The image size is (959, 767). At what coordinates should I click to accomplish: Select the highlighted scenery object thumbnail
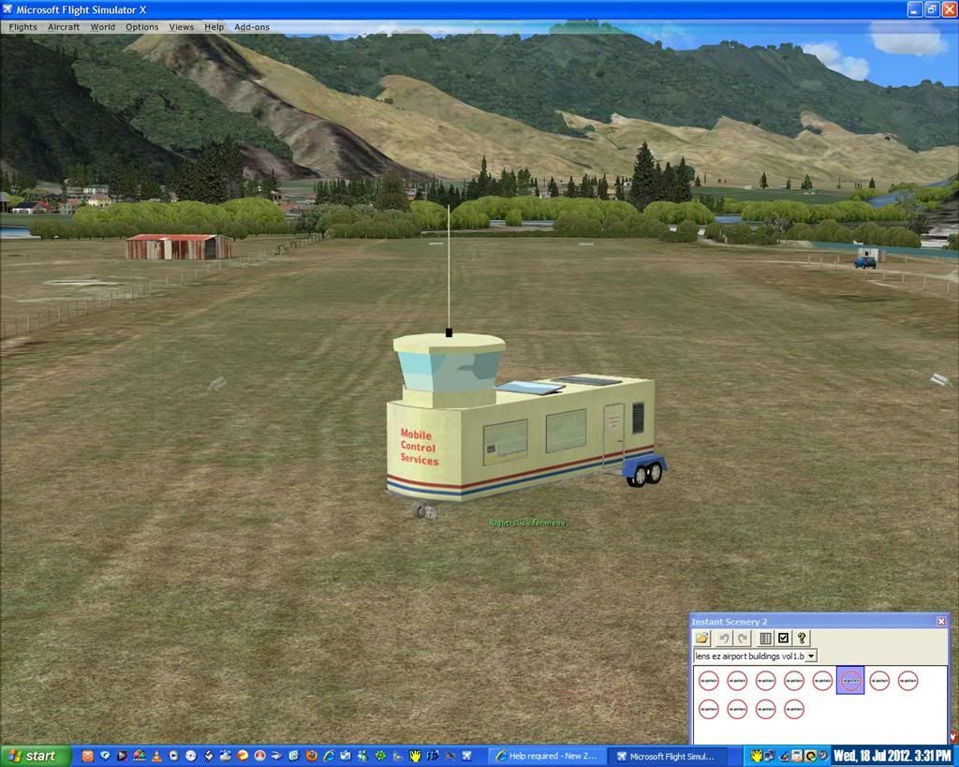[850, 681]
